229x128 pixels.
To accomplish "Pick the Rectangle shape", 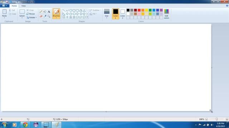I will 74,10.
